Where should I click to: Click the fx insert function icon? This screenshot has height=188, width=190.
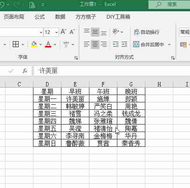pos(24,71)
